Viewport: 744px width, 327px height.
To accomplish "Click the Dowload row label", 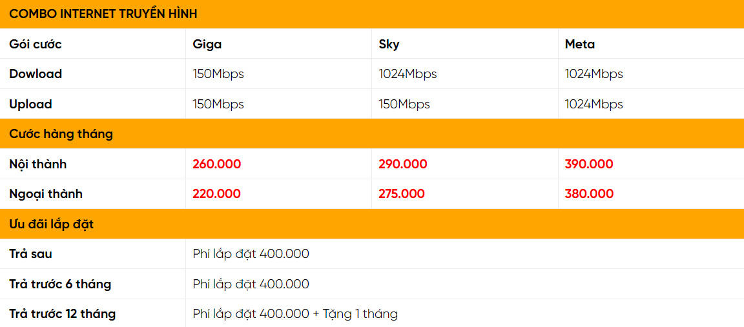I will click(x=36, y=74).
